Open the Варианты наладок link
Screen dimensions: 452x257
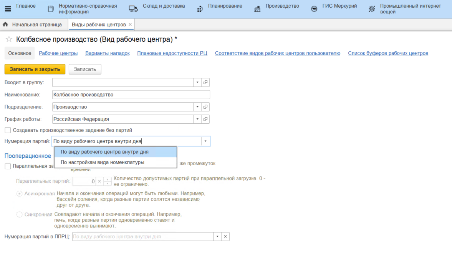click(108, 53)
